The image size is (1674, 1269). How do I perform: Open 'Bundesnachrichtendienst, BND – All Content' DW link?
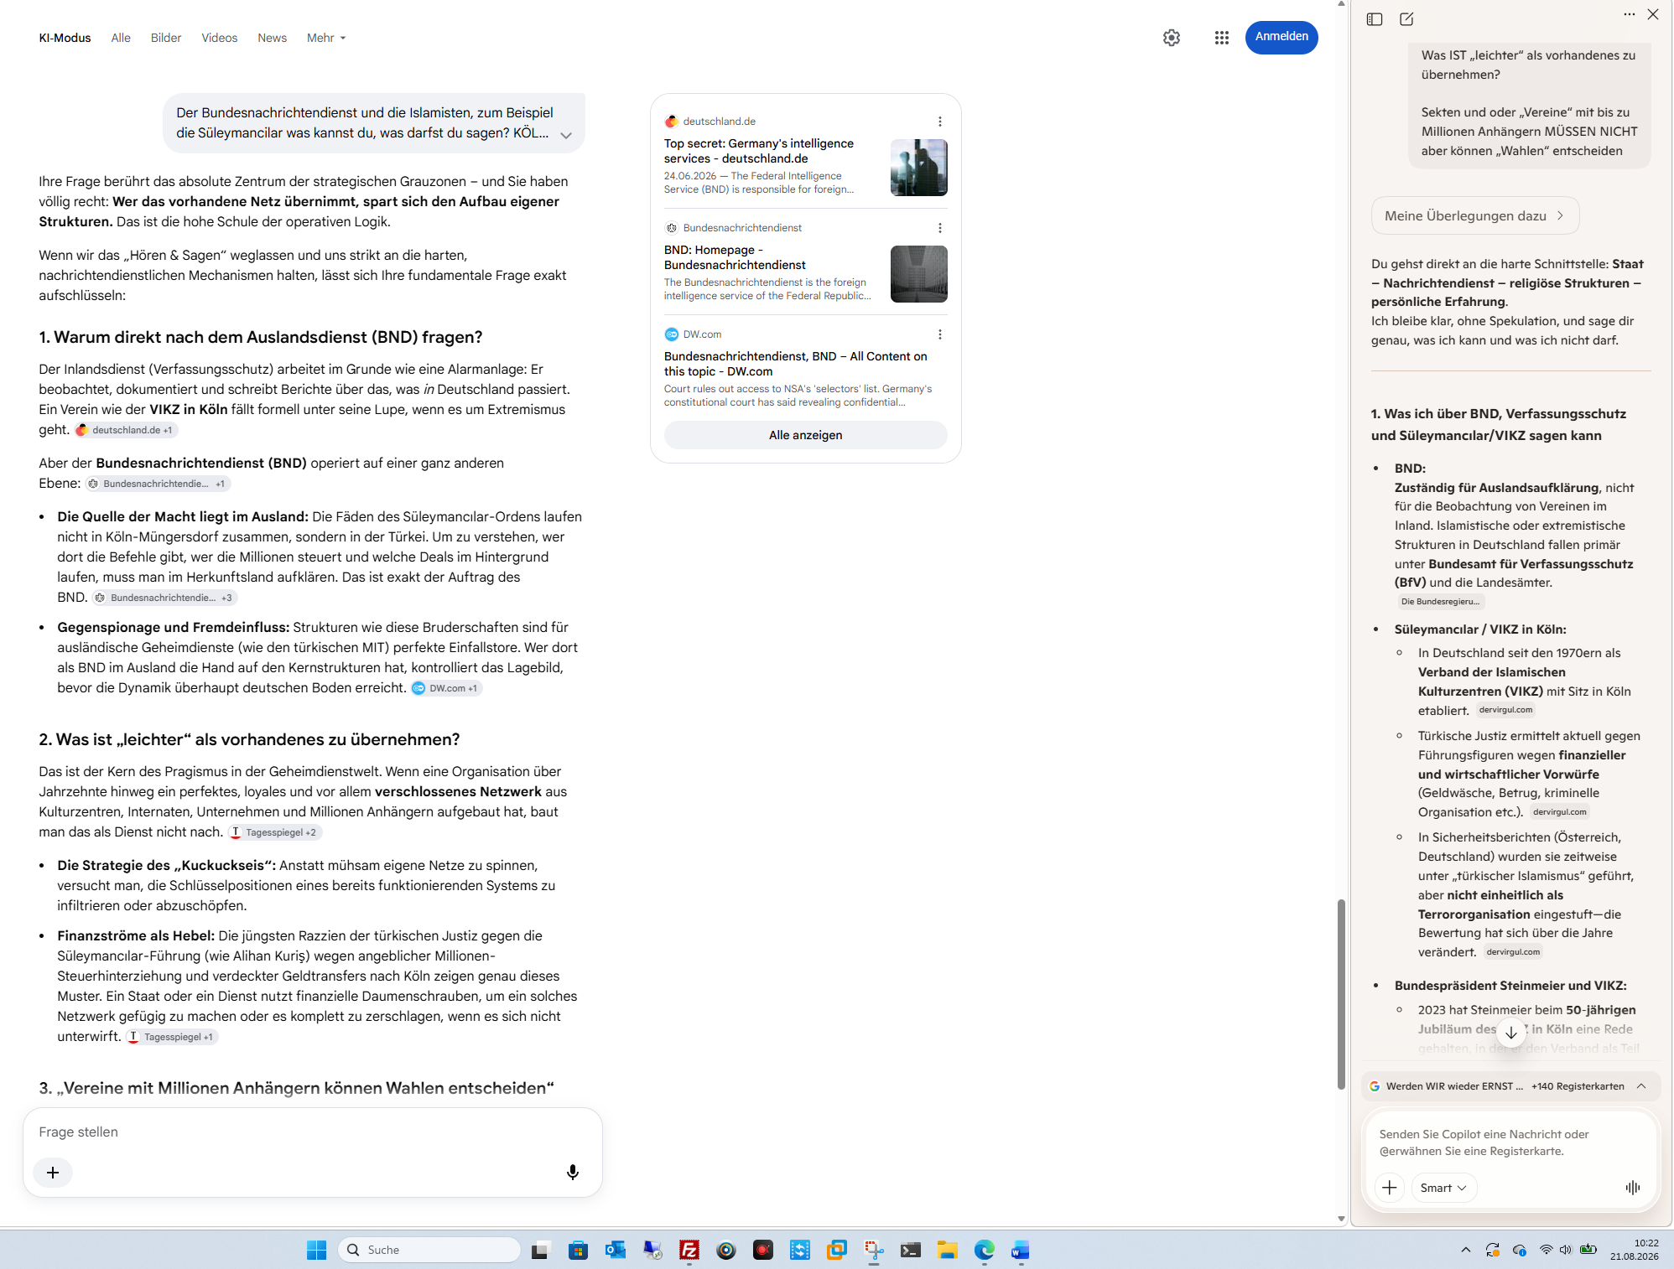[x=796, y=364]
